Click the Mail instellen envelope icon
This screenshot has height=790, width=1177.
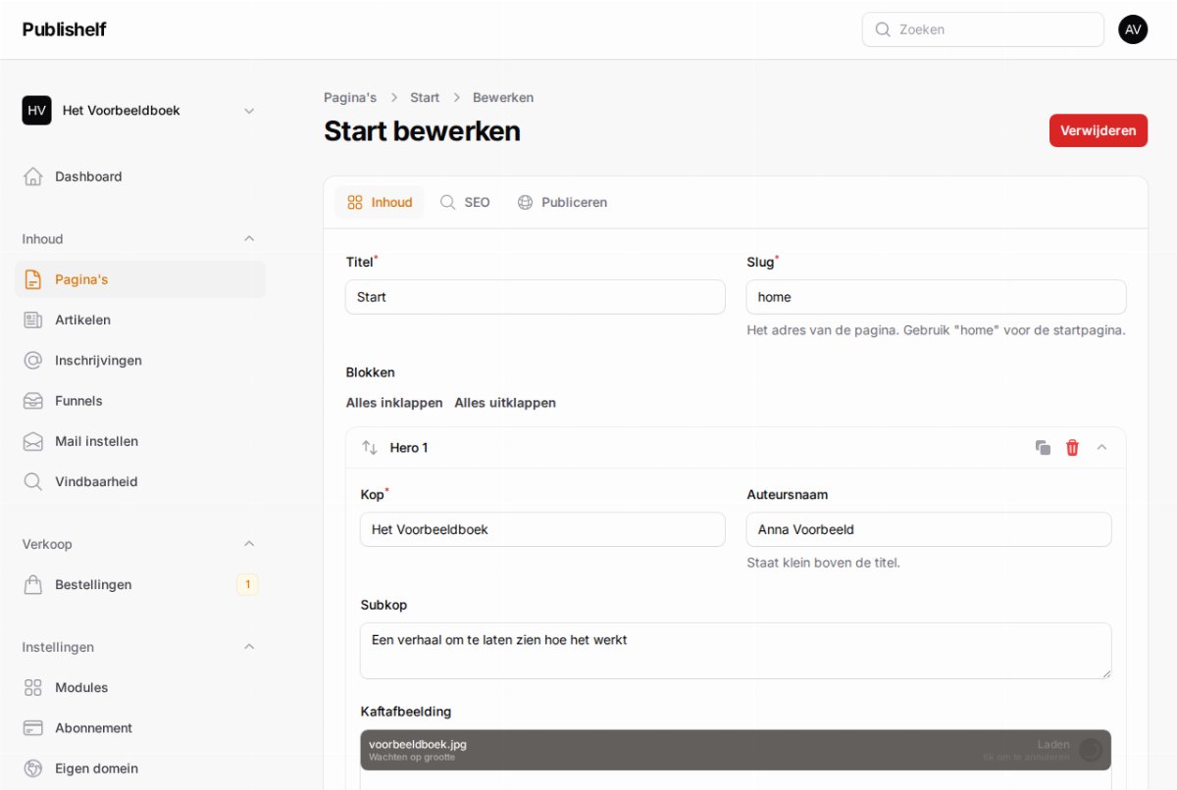[33, 441]
